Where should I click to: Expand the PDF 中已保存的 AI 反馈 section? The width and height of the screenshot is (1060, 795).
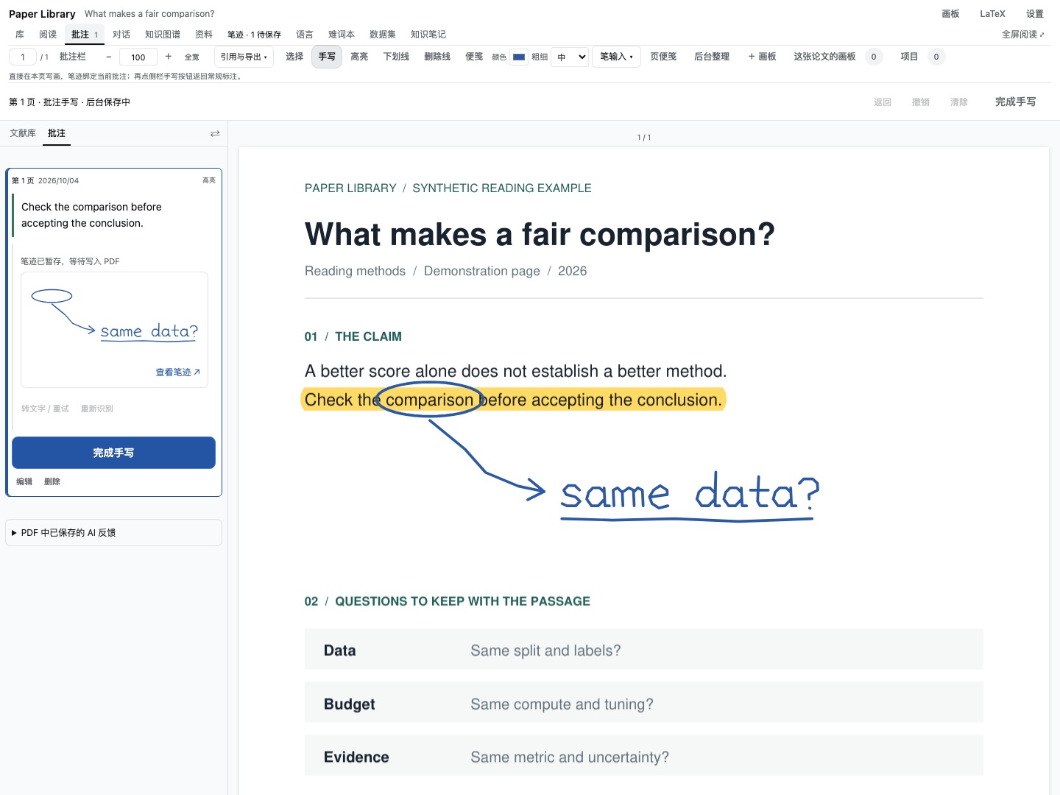click(x=113, y=533)
